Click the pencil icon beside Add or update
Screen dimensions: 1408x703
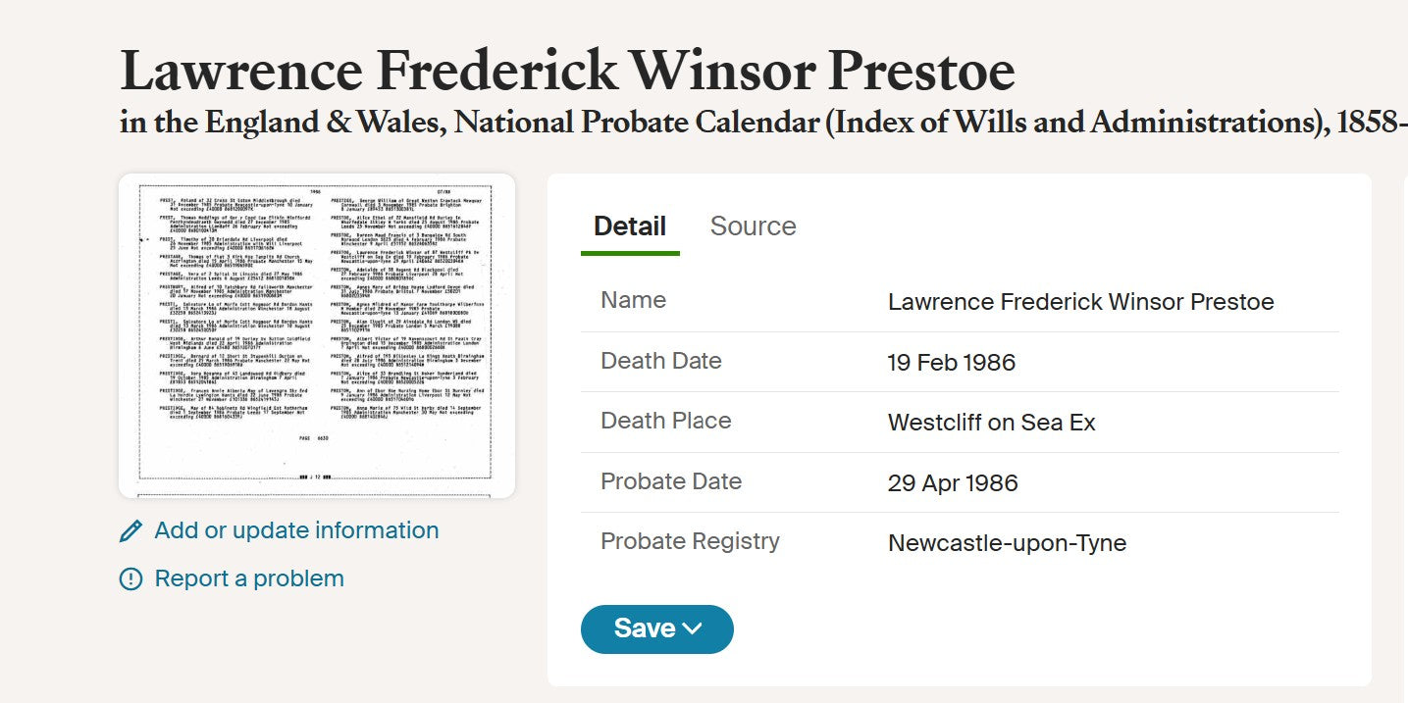click(x=130, y=531)
